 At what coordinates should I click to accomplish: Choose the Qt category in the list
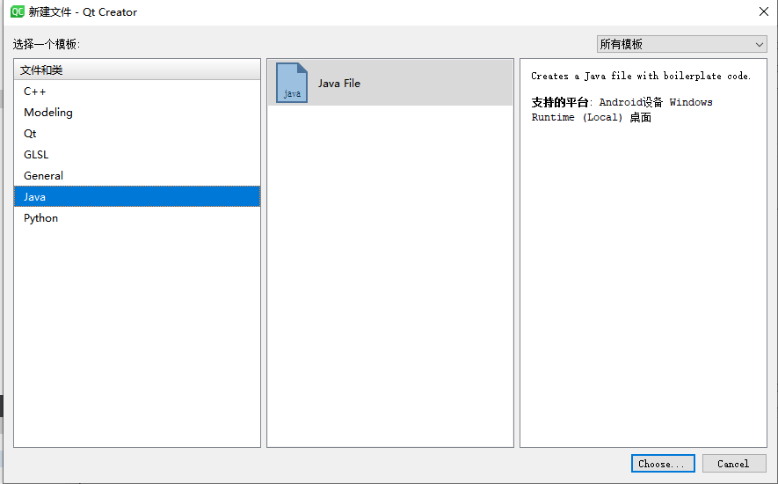click(137, 134)
